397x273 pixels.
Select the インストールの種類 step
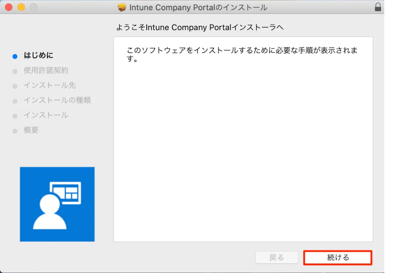[x=57, y=100]
